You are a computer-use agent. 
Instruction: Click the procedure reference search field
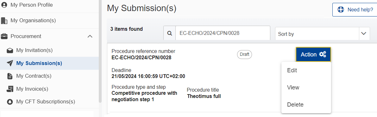click(223, 33)
